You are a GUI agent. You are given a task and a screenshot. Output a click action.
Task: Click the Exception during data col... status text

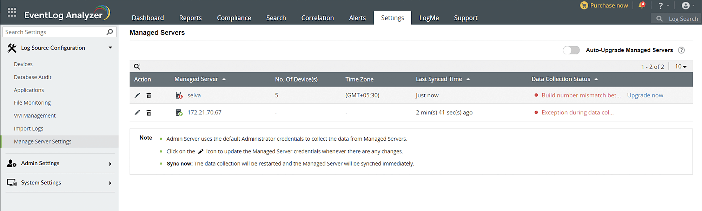tap(577, 112)
